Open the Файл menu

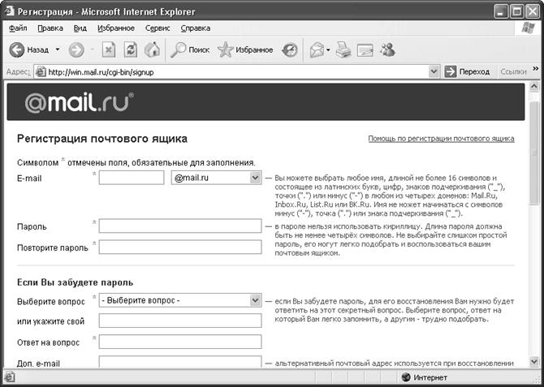(x=18, y=28)
